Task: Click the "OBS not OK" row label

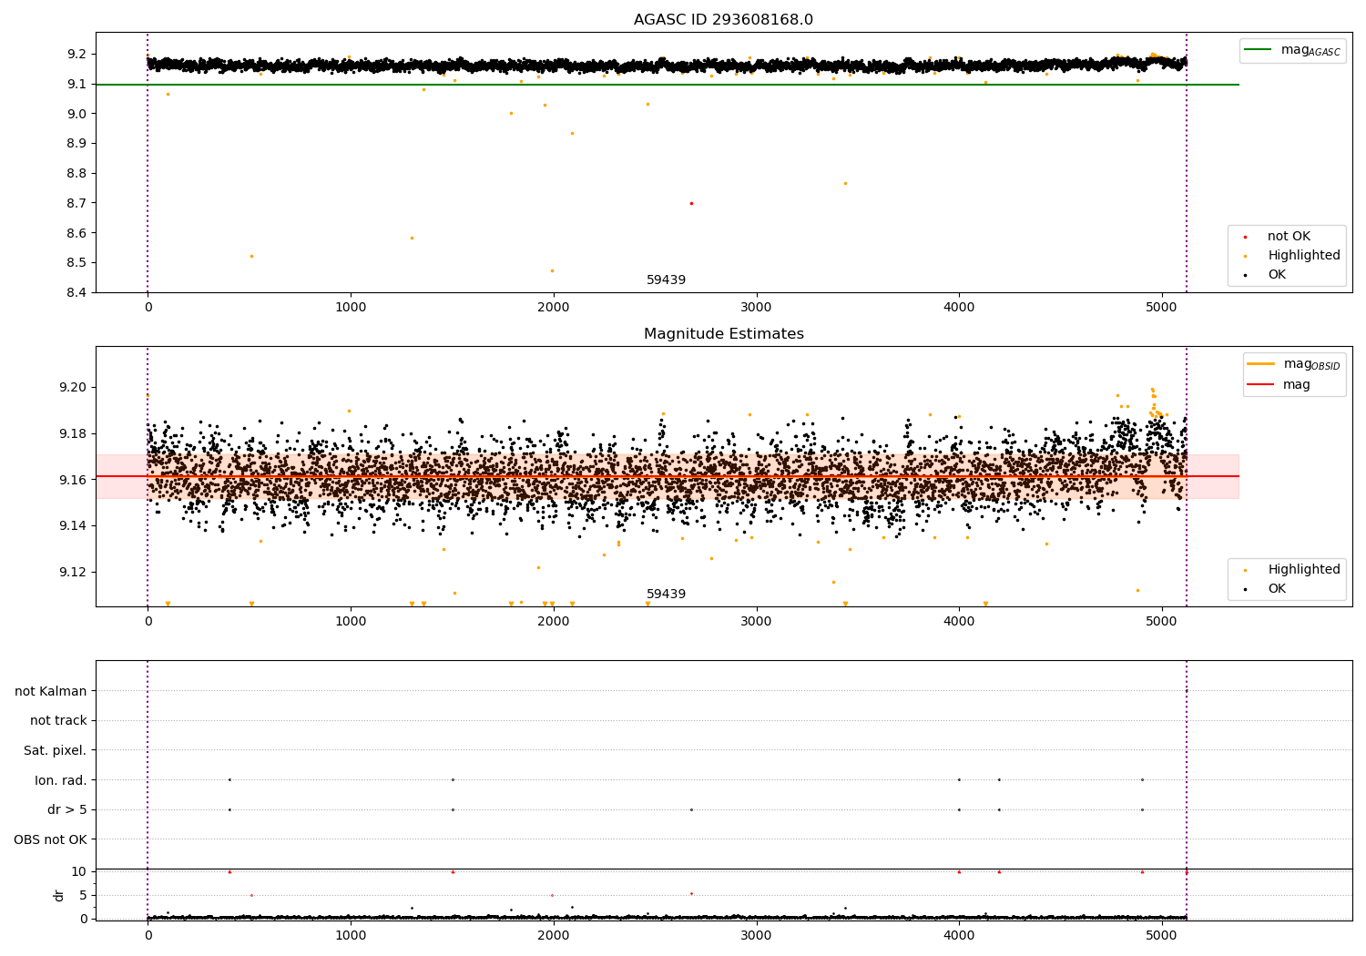Action: [x=50, y=839]
